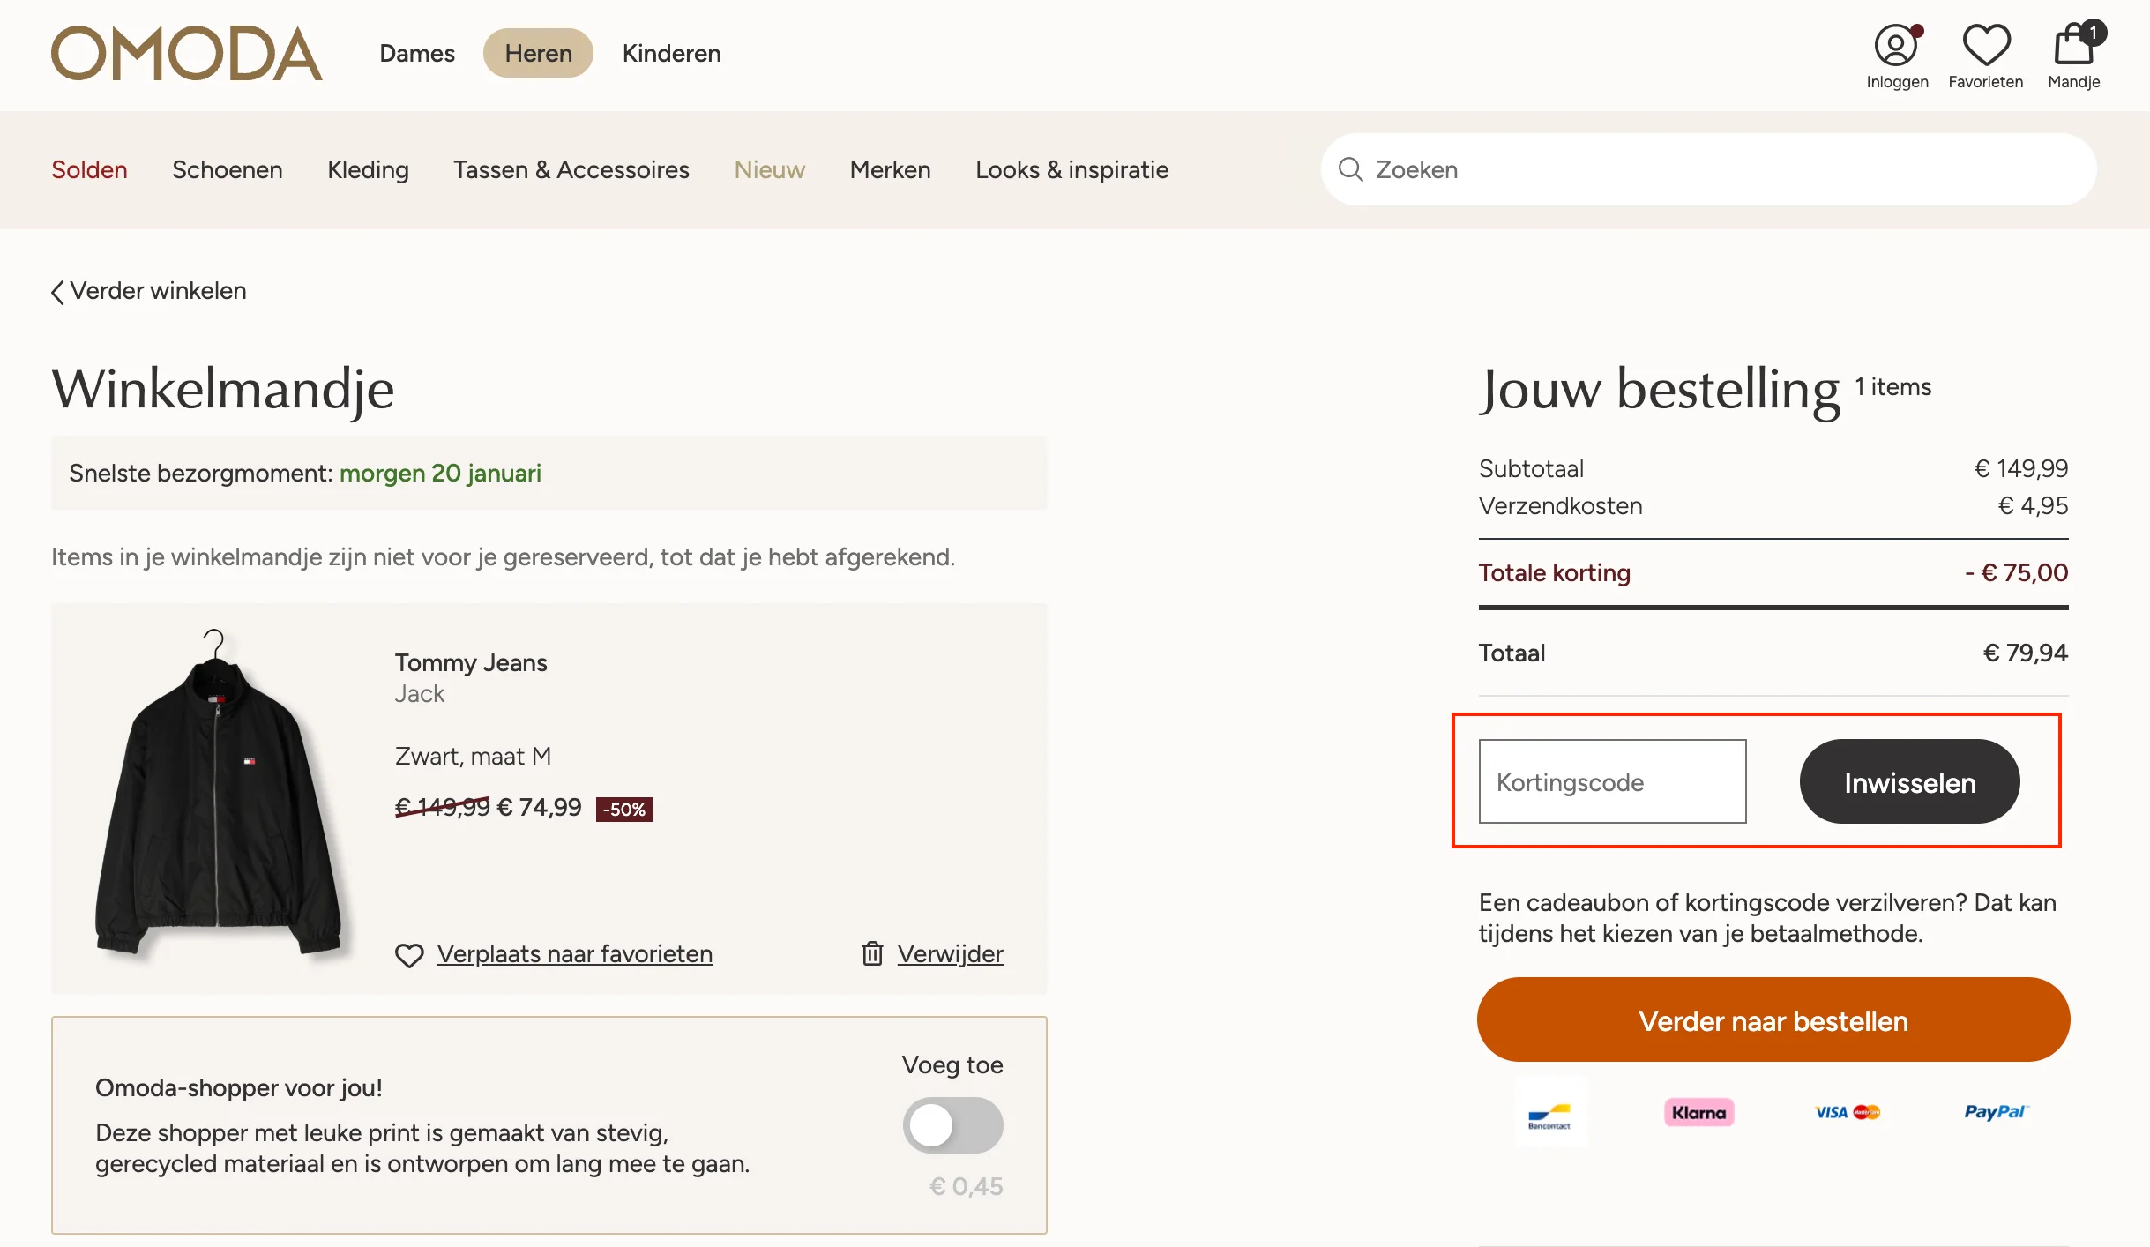Select the Heren tab

click(538, 53)
